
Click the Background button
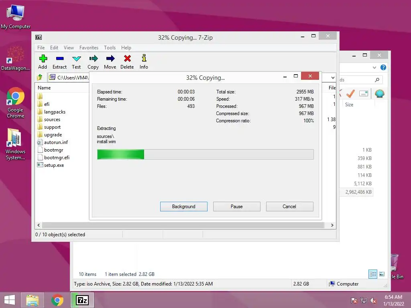tap(184, 207)
